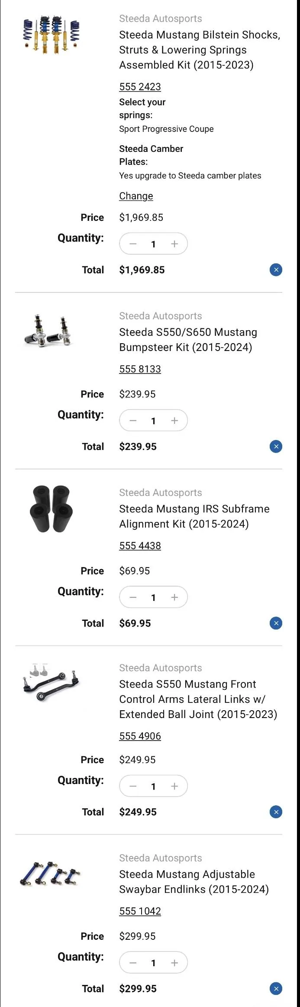The image size is (300, 1007).
Task: Remove Front Control Arms item
Action: (x=276, y=812)
